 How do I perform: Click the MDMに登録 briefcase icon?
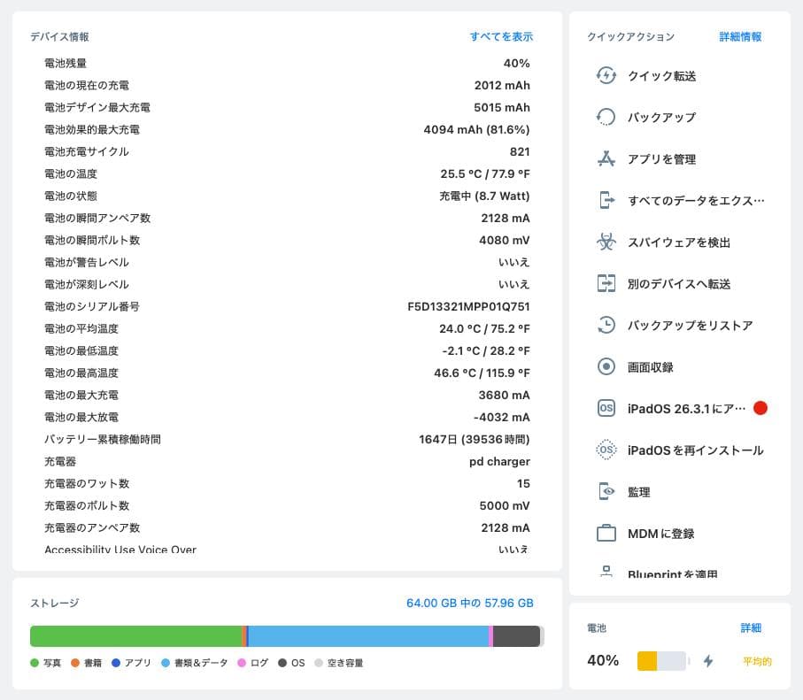click(x=606, y=533)
